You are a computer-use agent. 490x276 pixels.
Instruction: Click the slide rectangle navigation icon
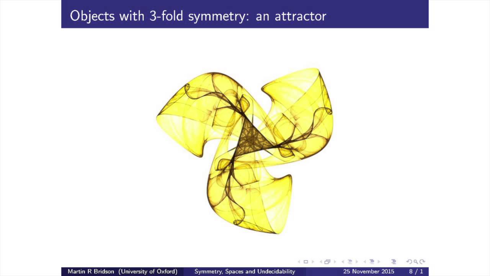coord(306,262)
